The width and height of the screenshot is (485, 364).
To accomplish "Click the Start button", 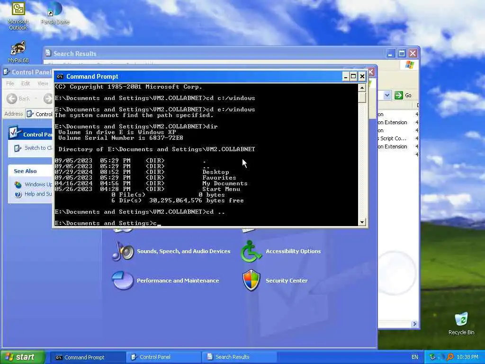I will (x=23, y=357).
